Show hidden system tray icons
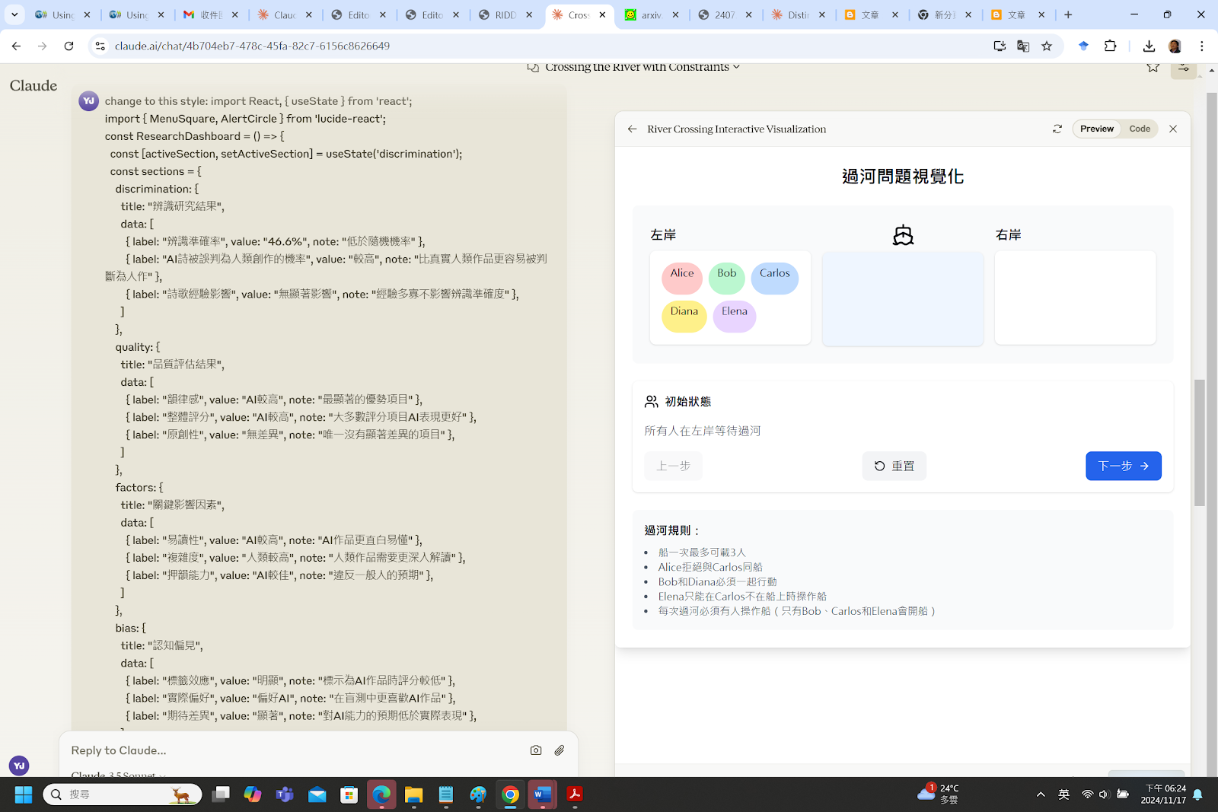1218x812 pixels. click(1041, 794)
